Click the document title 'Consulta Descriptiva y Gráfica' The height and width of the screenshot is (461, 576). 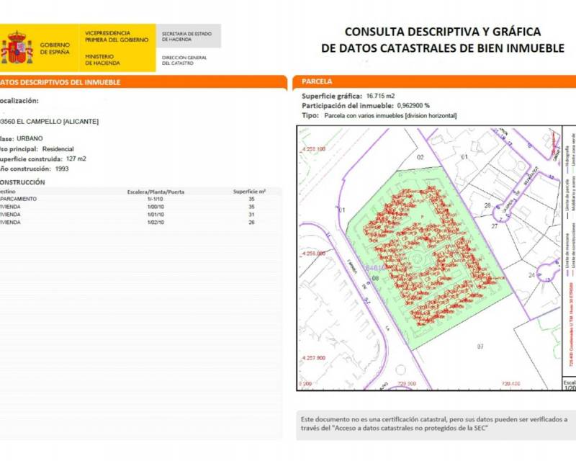click(x=442, y=32)
